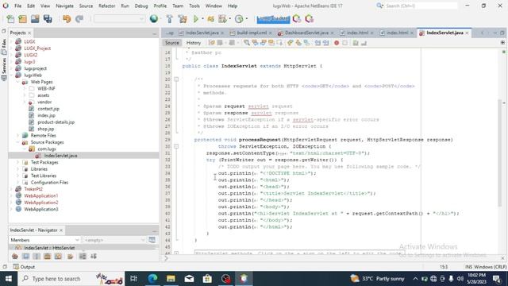
Task: Click the Type here to search box
Action: pos(71,279)
